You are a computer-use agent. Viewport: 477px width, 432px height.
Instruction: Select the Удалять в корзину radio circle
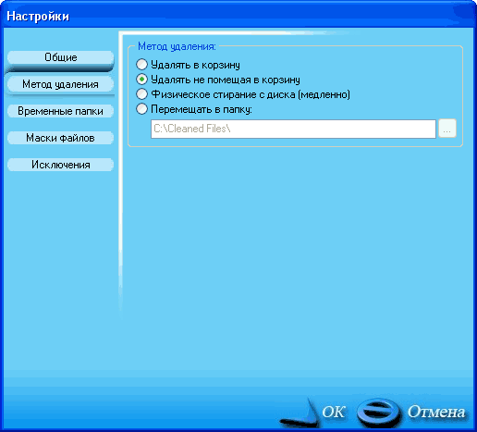pyautogui.click(x=141, y=65)
